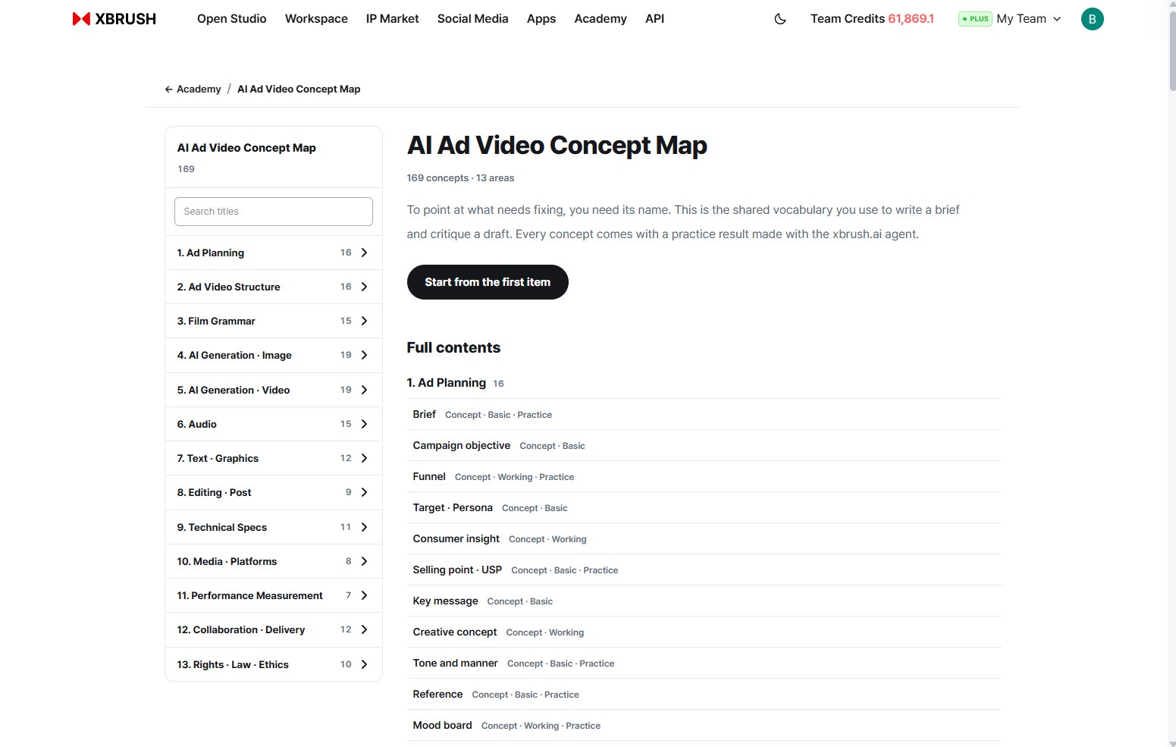Expand 13. Rights · Law · Ethics chevron

(364, 664)
